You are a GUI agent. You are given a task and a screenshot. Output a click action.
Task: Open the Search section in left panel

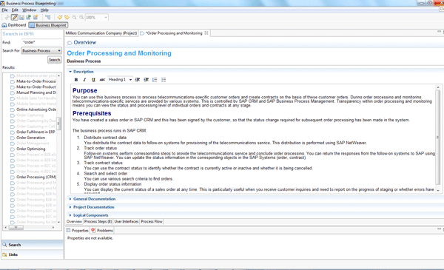[32, 245]
